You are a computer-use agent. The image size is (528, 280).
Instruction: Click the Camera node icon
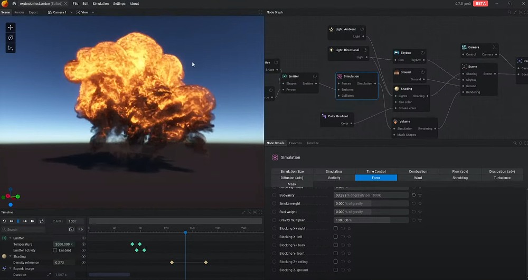click(x=464, y=47)
